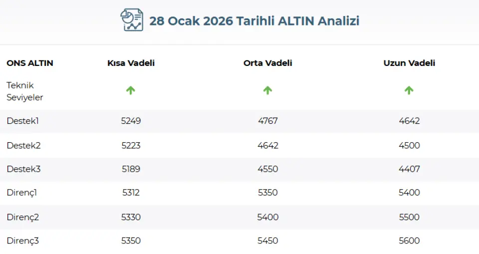Click the title '28 Ocak 2026 Tarihli ALTIN Analizi'
Viewport: 479px width, 254px height.
point(254,21)
